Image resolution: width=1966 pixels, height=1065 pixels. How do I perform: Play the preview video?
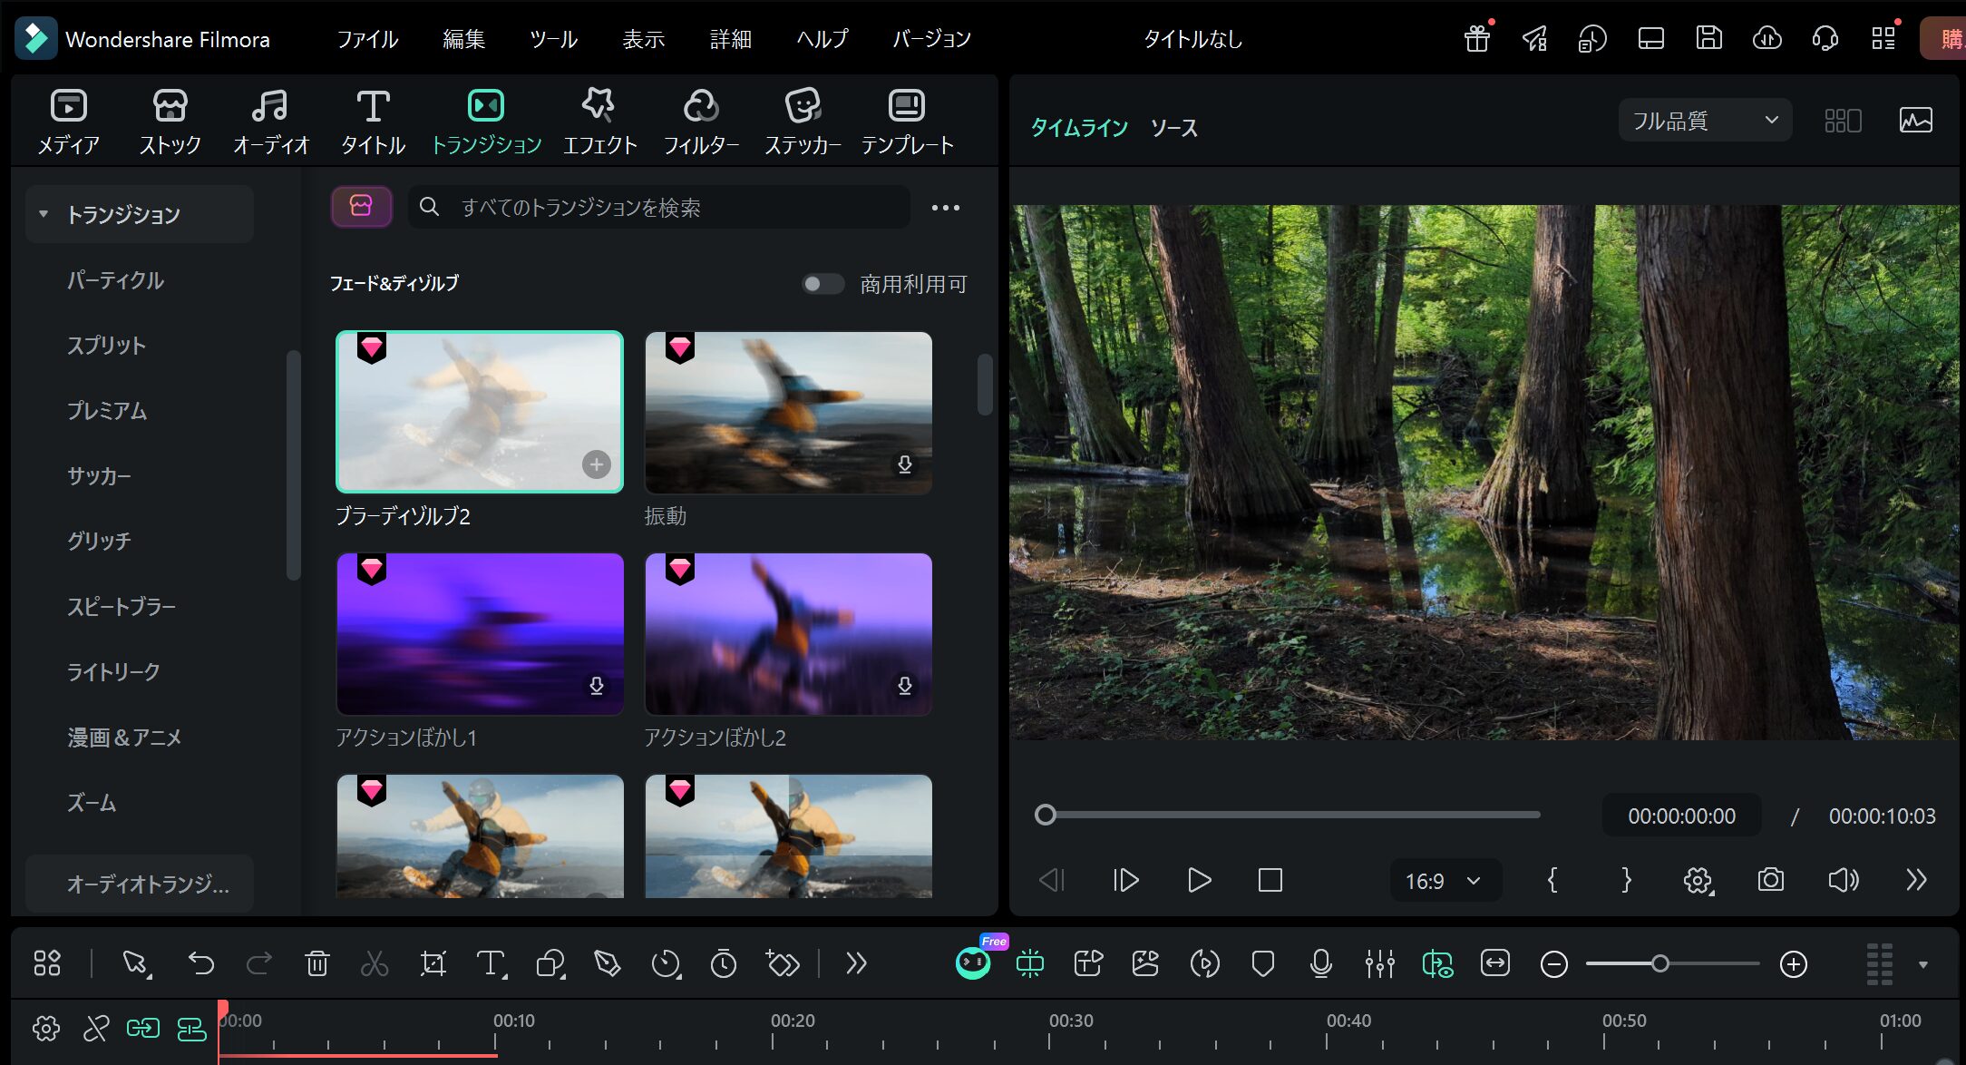tap(1198, 880)
